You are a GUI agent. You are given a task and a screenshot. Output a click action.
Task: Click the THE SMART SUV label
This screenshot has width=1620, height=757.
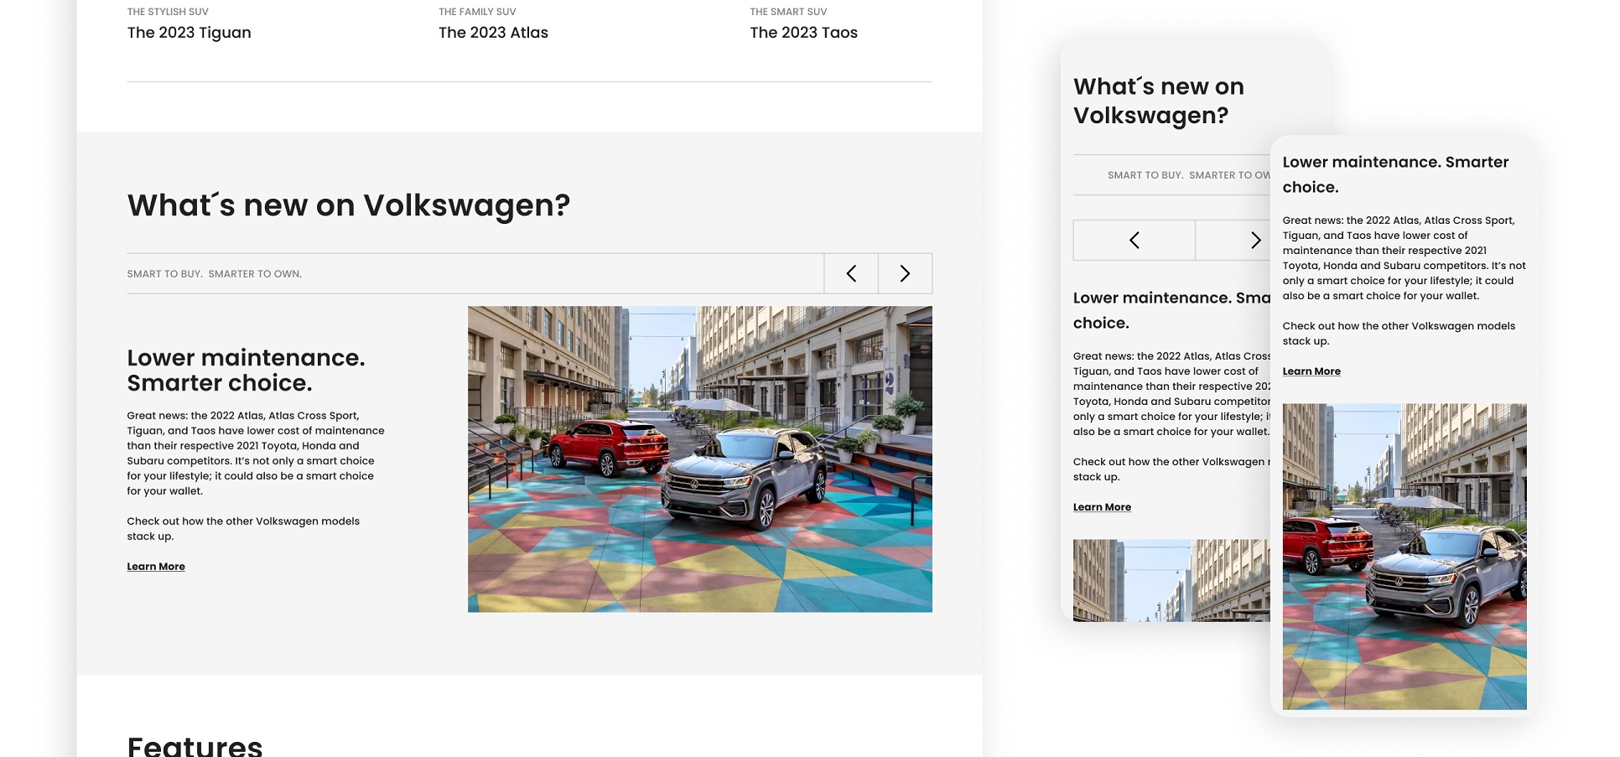pos(787,11)
